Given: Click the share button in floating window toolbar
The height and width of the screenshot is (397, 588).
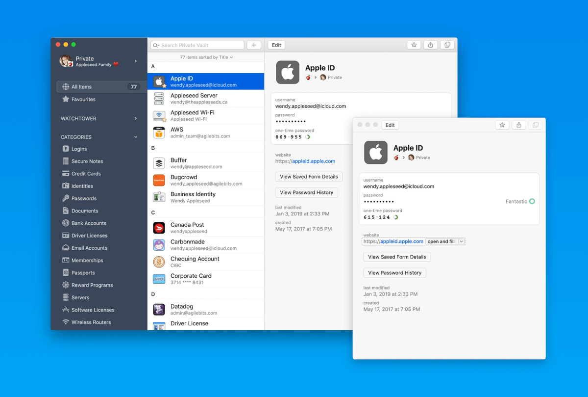Looking at the screenshot, I should tap(519, 125).
